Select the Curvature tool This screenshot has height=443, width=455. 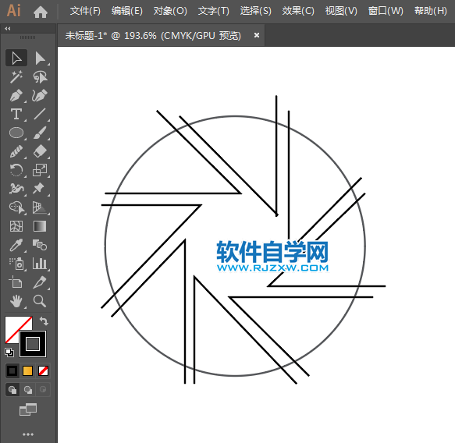click(40, 95)
